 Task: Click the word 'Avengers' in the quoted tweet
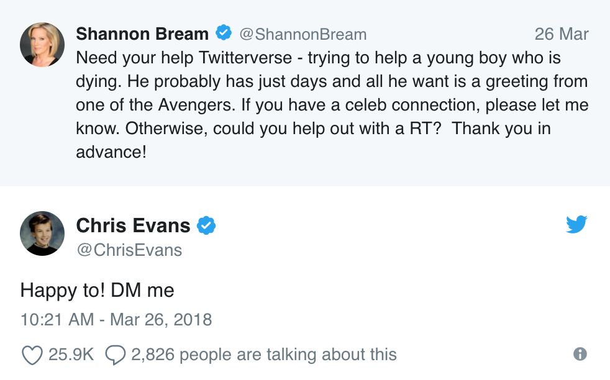[193, 105]
